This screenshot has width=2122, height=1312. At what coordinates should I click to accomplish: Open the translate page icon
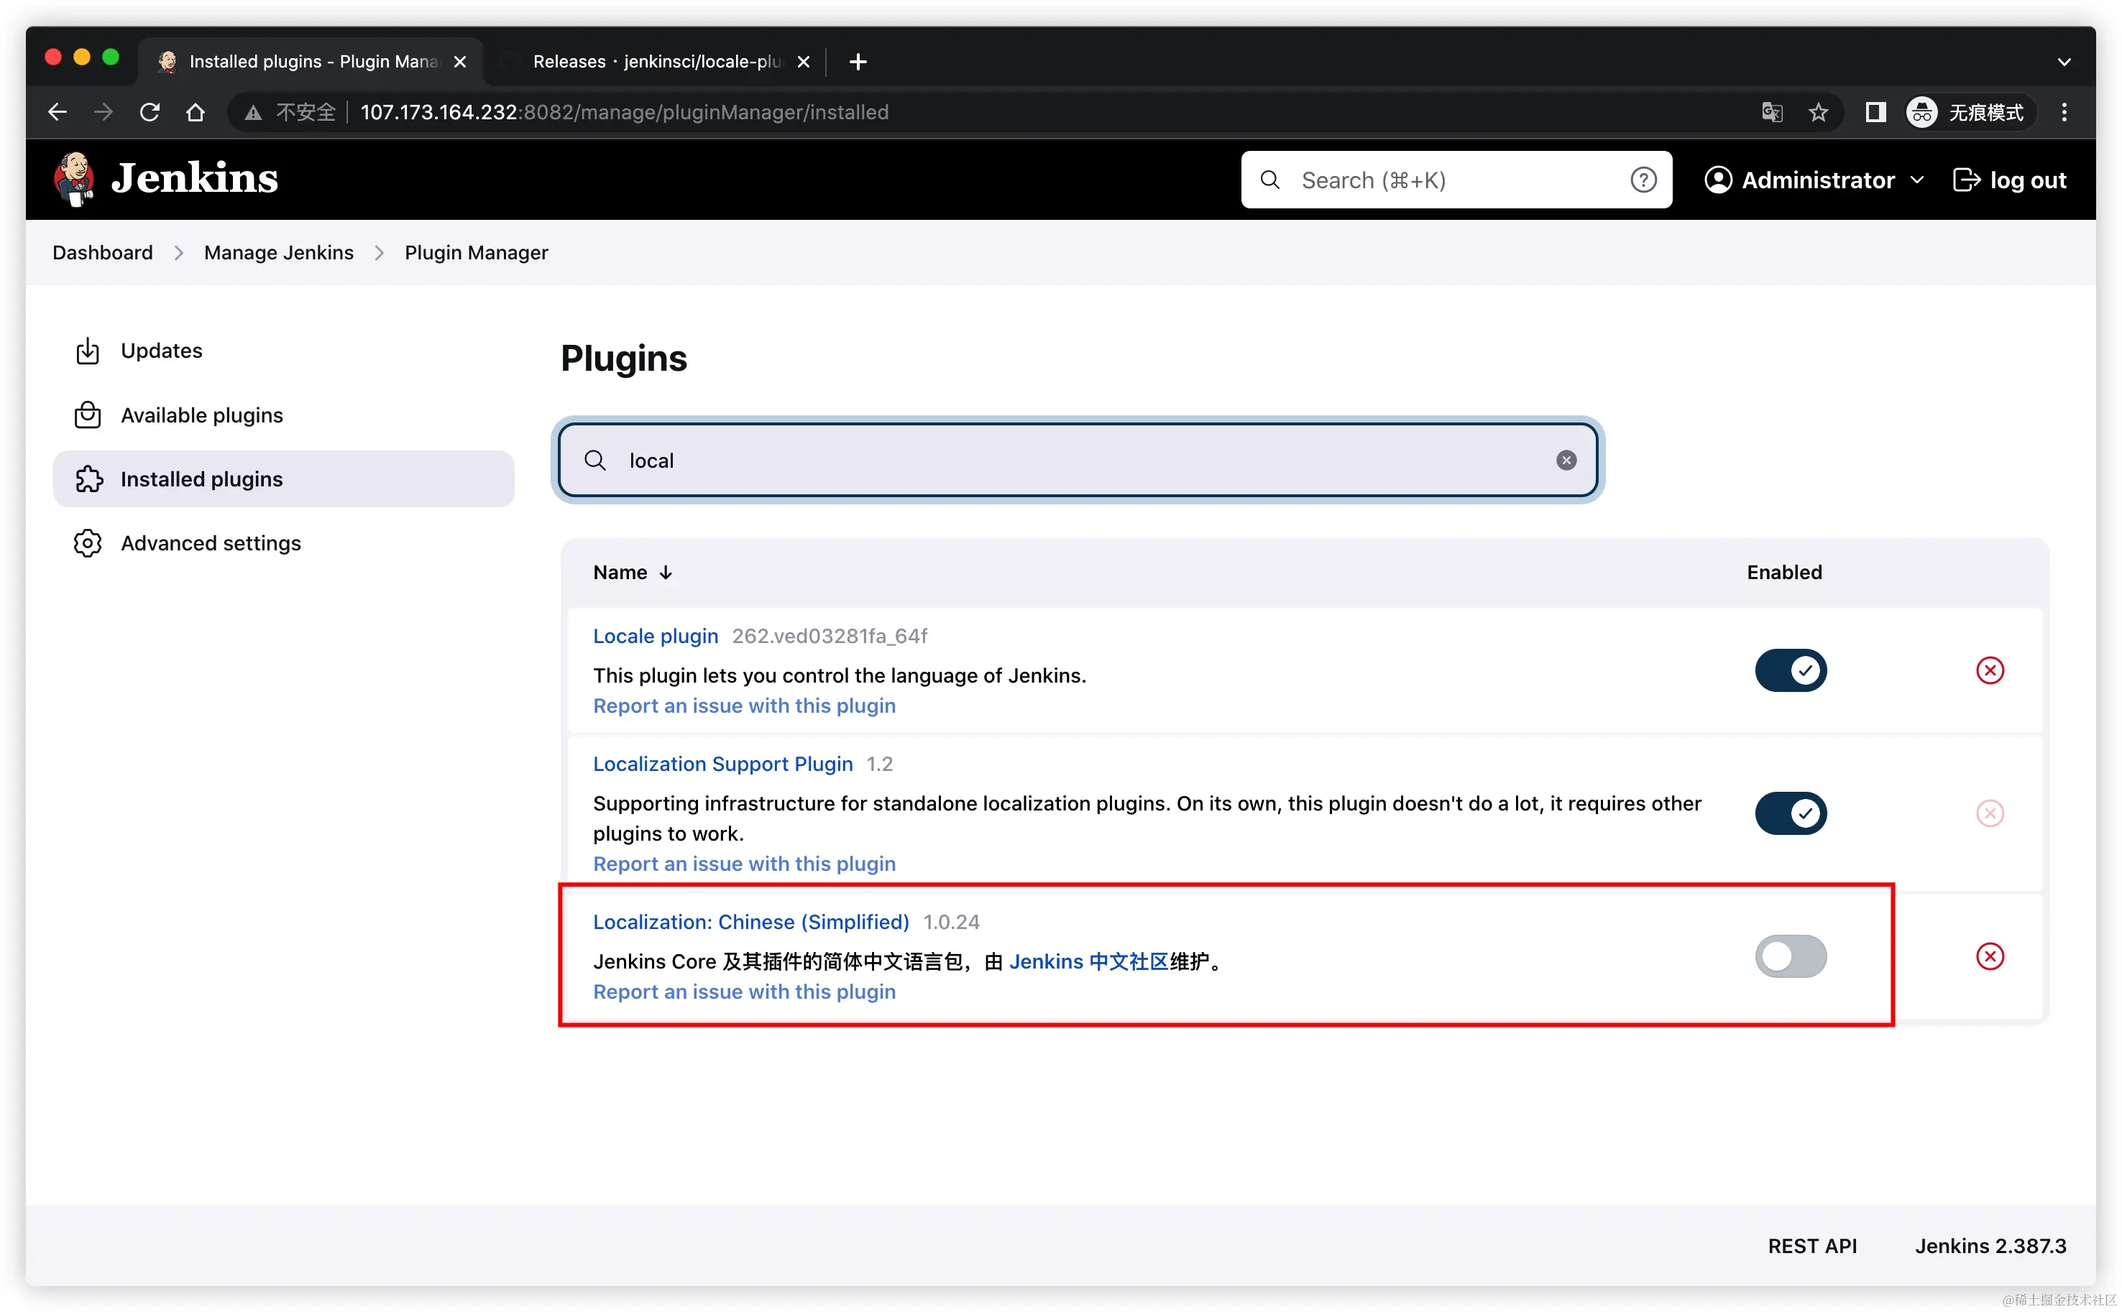pyautogui.click(x=1771, y=112)
